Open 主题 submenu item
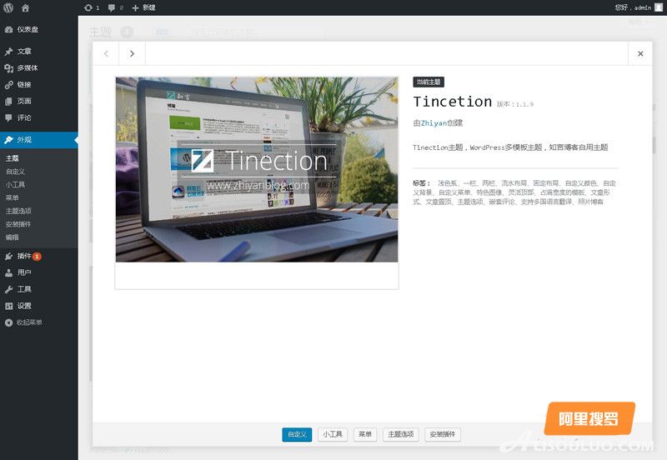This screenshot has height=460, width=667. point(13,158)
